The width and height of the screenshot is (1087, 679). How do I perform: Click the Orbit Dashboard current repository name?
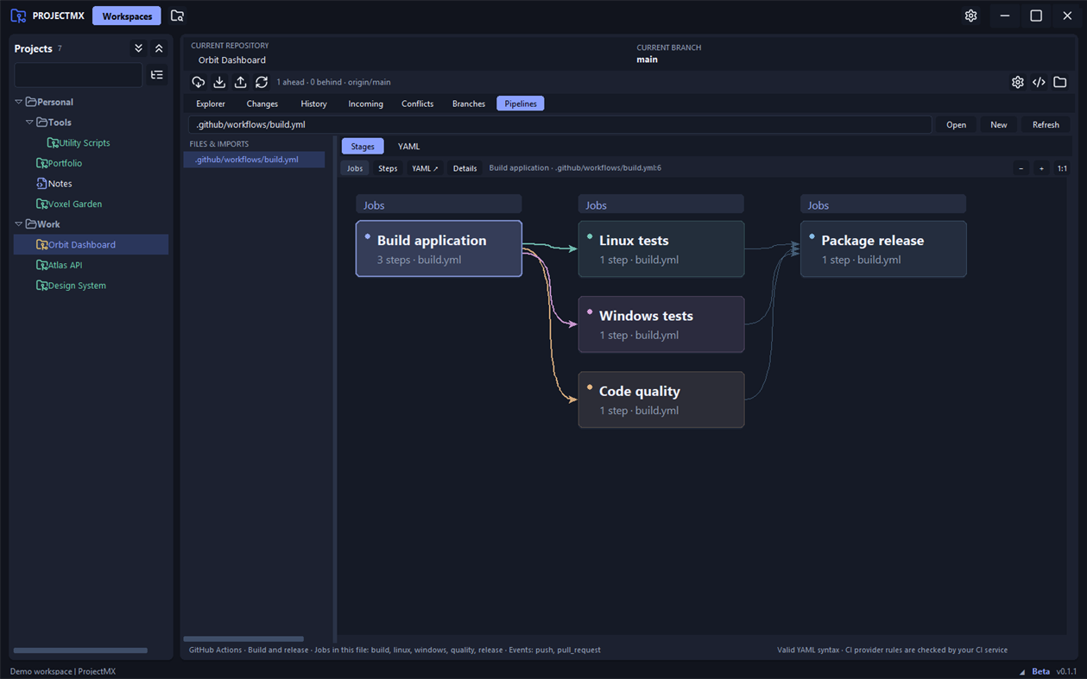pos(232,60)
